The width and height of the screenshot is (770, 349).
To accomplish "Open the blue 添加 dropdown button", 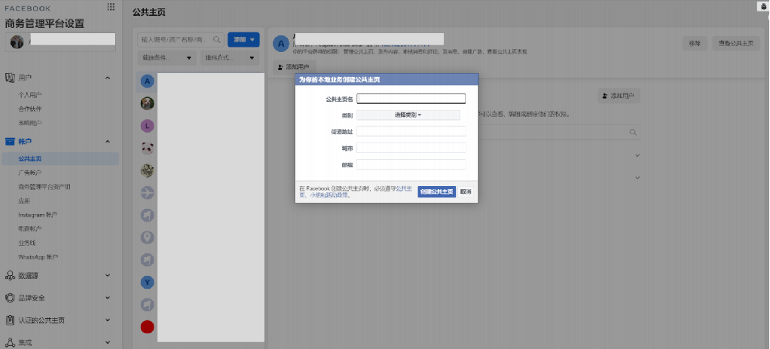I will pyautogui.click(x=243, y=40).
